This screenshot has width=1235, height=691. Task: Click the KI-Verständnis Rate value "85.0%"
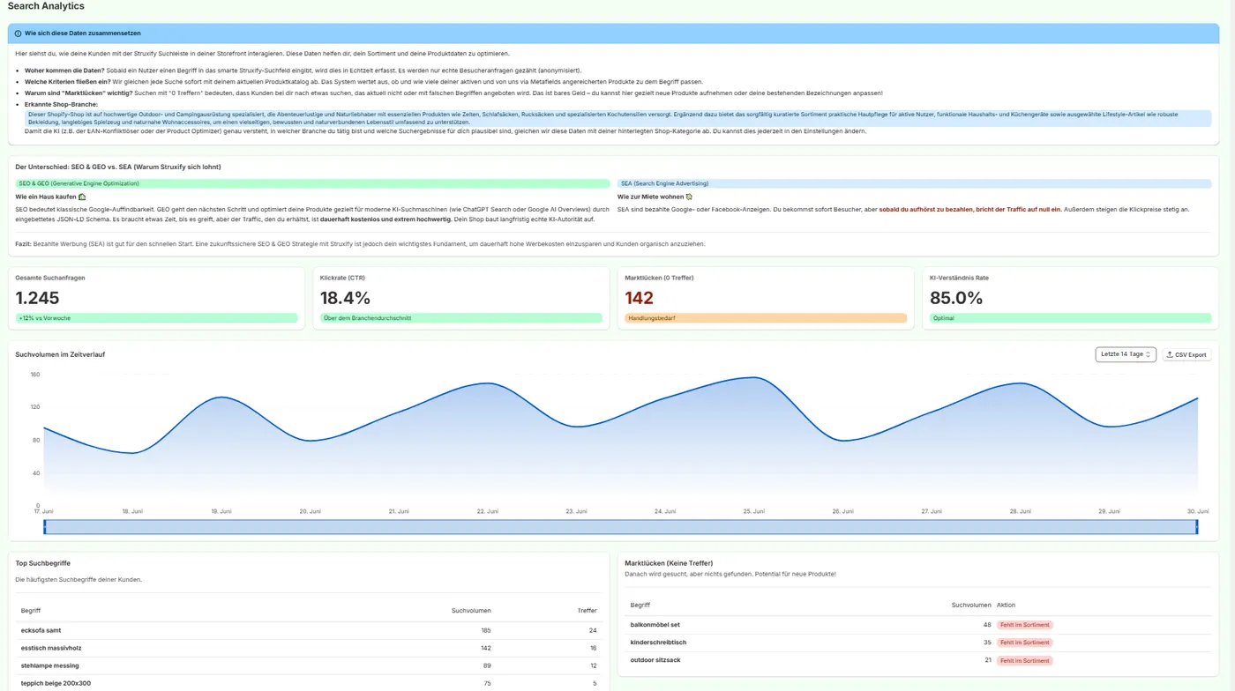[956, 298]
